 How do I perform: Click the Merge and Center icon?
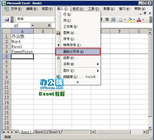tap(113, 19)
